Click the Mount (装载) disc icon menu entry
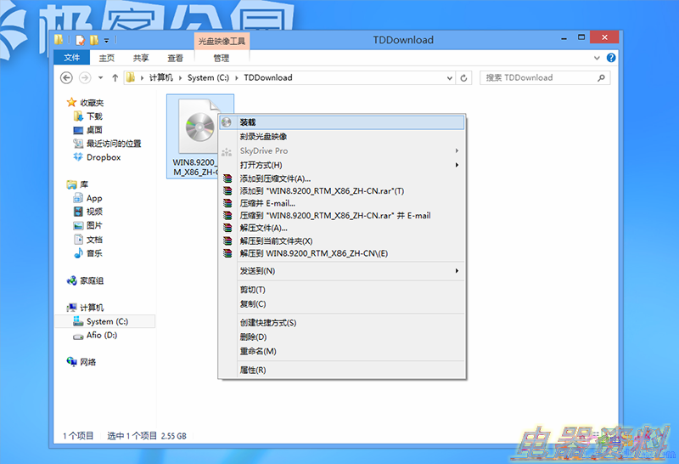The image size is (679, 464). 247,122
